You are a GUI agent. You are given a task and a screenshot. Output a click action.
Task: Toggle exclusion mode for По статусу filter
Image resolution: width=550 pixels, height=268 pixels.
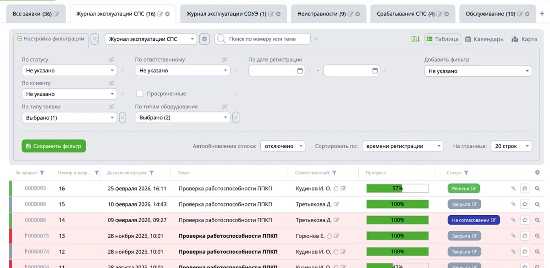point(111,60)
